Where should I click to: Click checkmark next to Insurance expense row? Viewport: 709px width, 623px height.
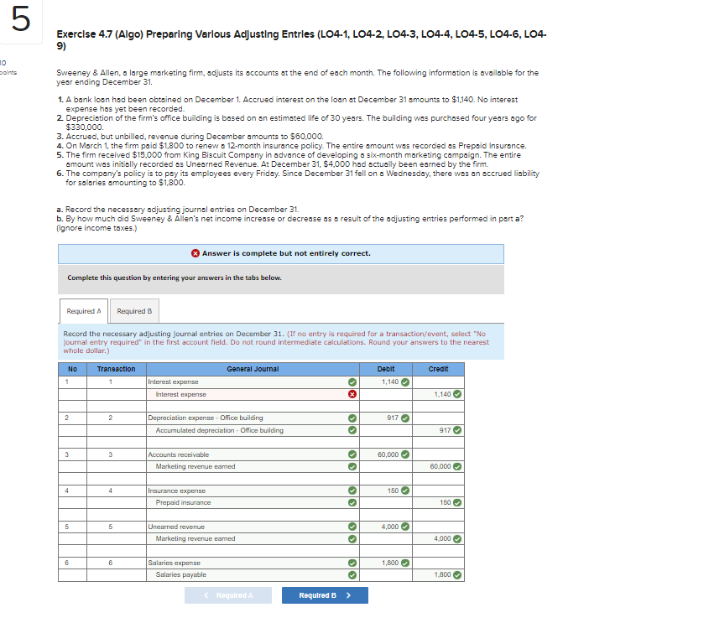[352, 491]
